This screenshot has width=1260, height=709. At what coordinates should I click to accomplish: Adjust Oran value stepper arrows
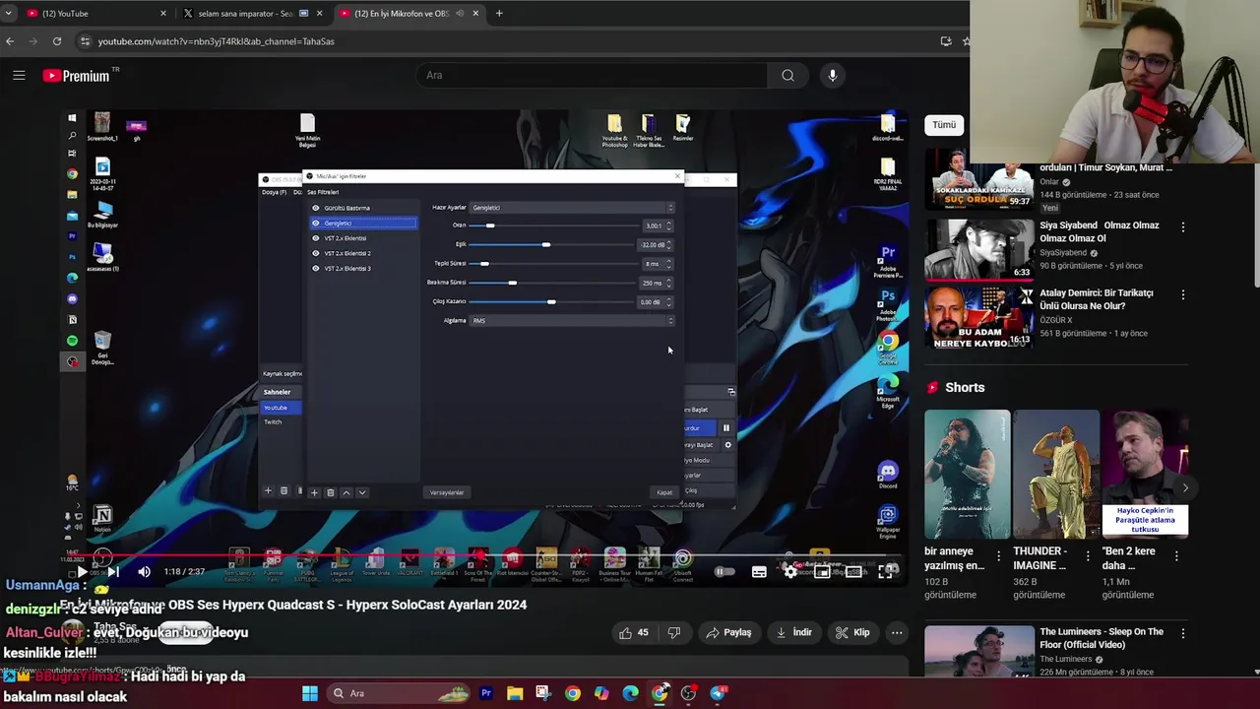(669, 226)
